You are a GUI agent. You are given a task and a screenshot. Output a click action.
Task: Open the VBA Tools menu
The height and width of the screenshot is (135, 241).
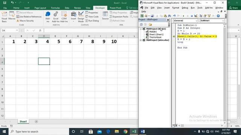200,7
